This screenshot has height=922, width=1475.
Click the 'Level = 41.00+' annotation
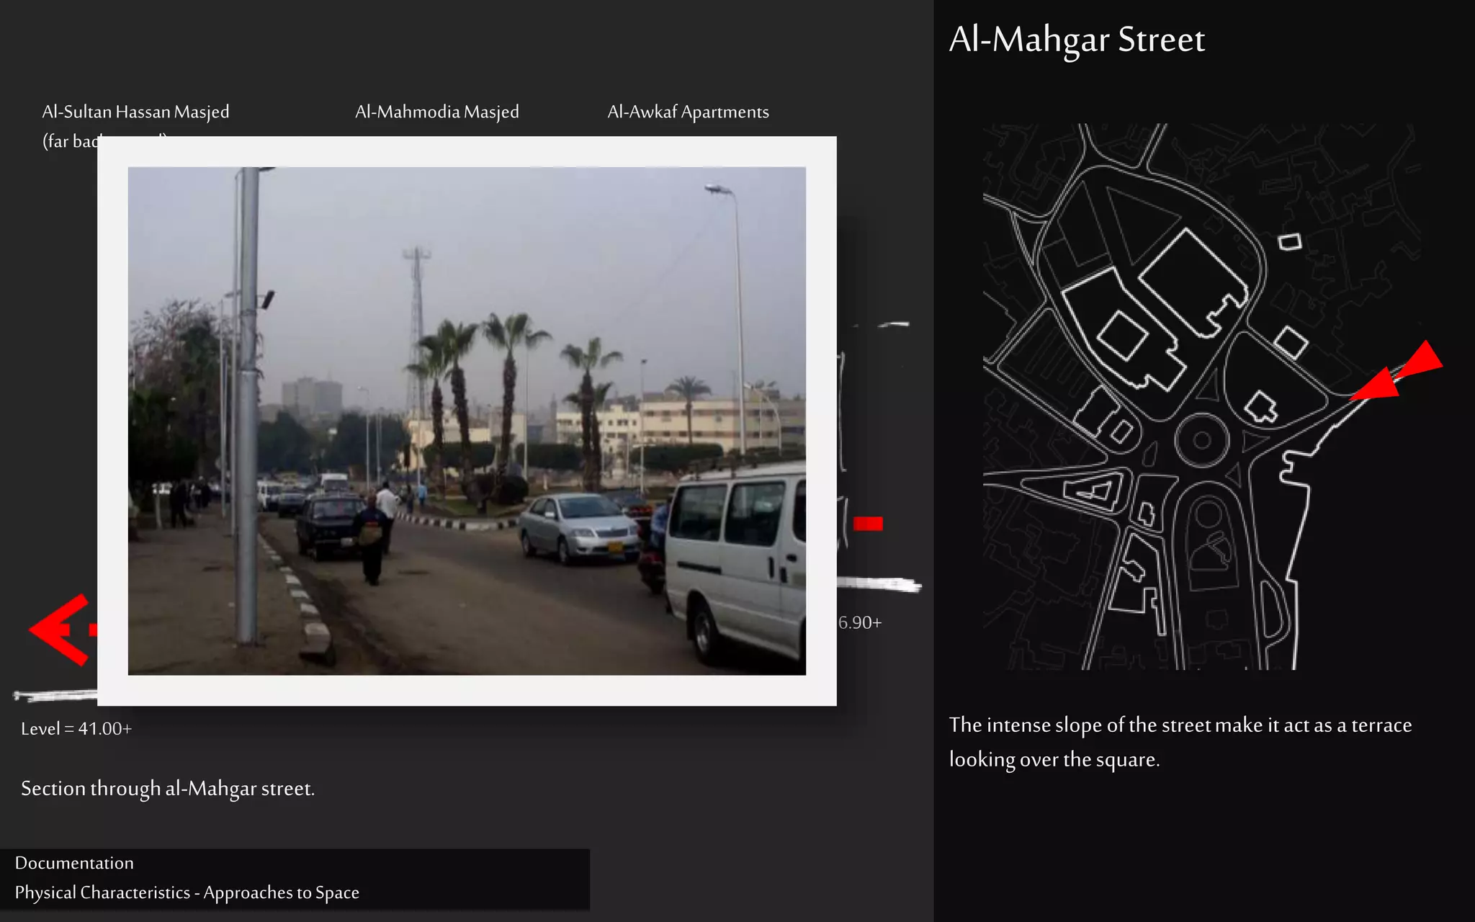pyautogui.click(x=76, y=728)
